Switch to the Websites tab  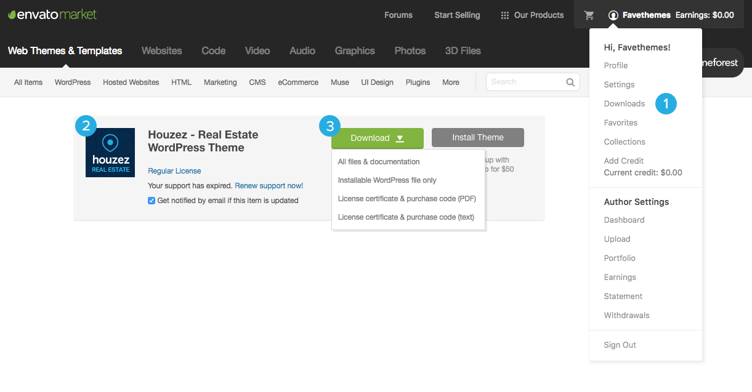point(162,50)
